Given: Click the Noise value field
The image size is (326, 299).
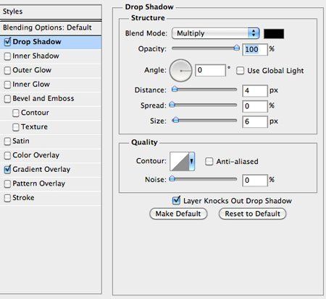Looking at the screenshot, I should pyautogui.click(x=255, y=181).
